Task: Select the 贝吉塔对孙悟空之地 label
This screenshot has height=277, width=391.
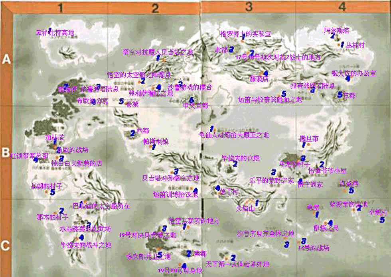Action: 171,178
